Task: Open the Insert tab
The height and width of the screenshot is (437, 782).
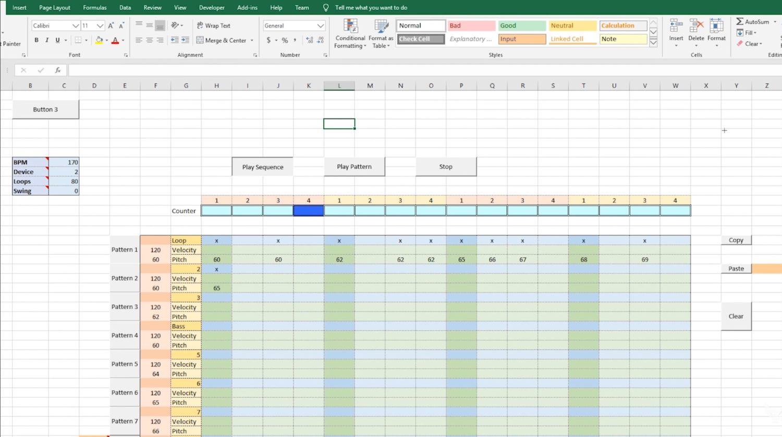Action: pos(19,8)
